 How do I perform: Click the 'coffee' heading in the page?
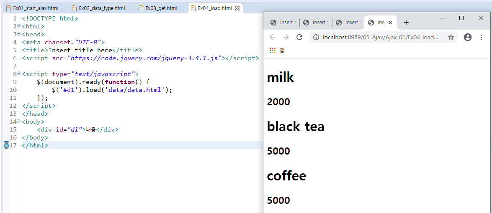[286, 176]
